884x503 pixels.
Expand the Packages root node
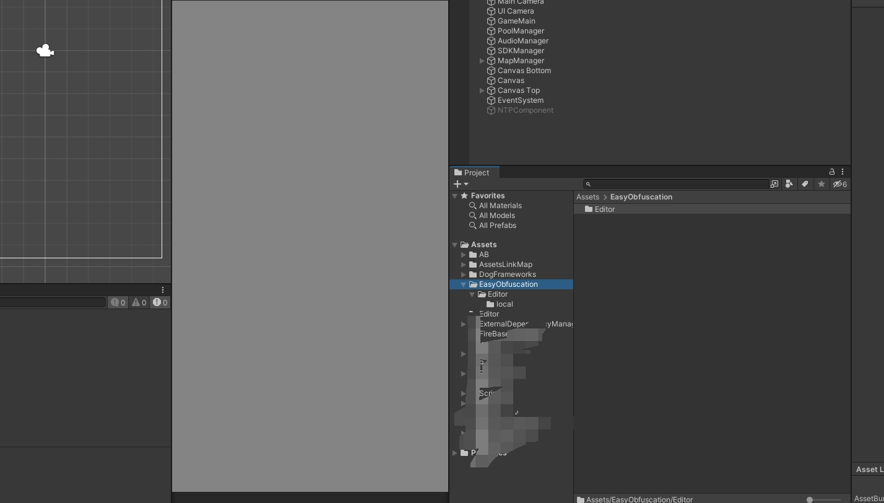tap(455, 453)
